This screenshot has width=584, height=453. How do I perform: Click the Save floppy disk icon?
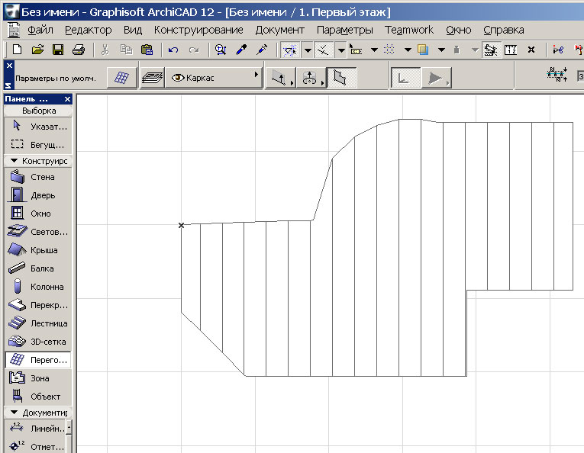tap(58, 50)
